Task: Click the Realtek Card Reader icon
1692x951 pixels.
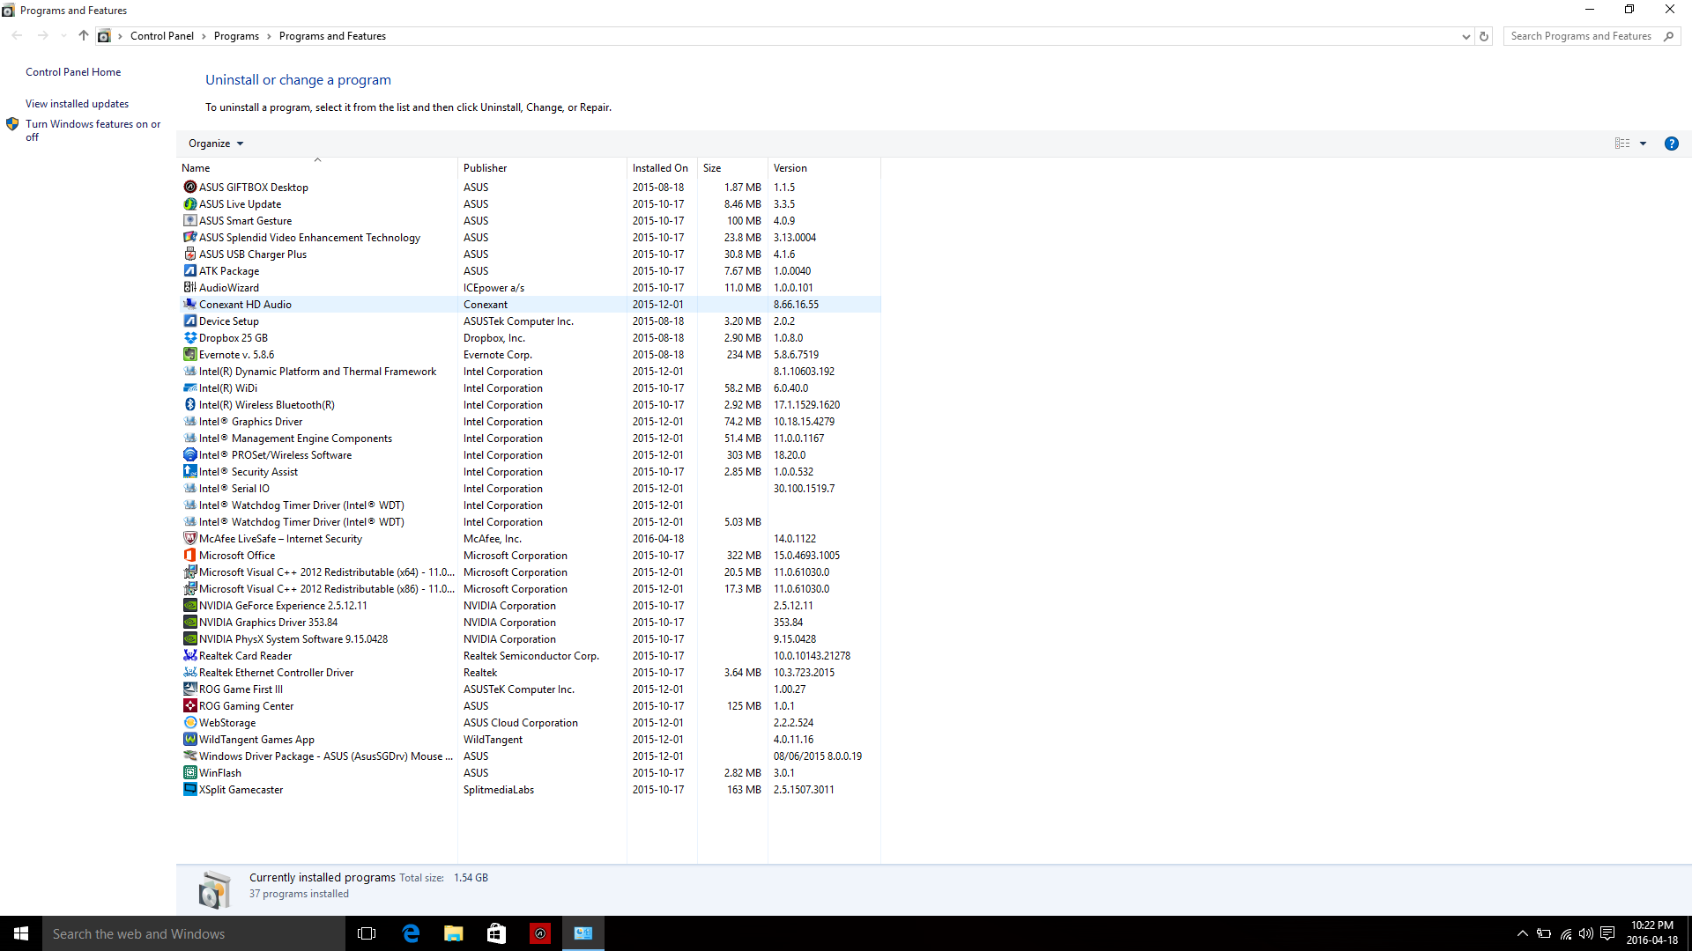Action: tap(189, 655)
